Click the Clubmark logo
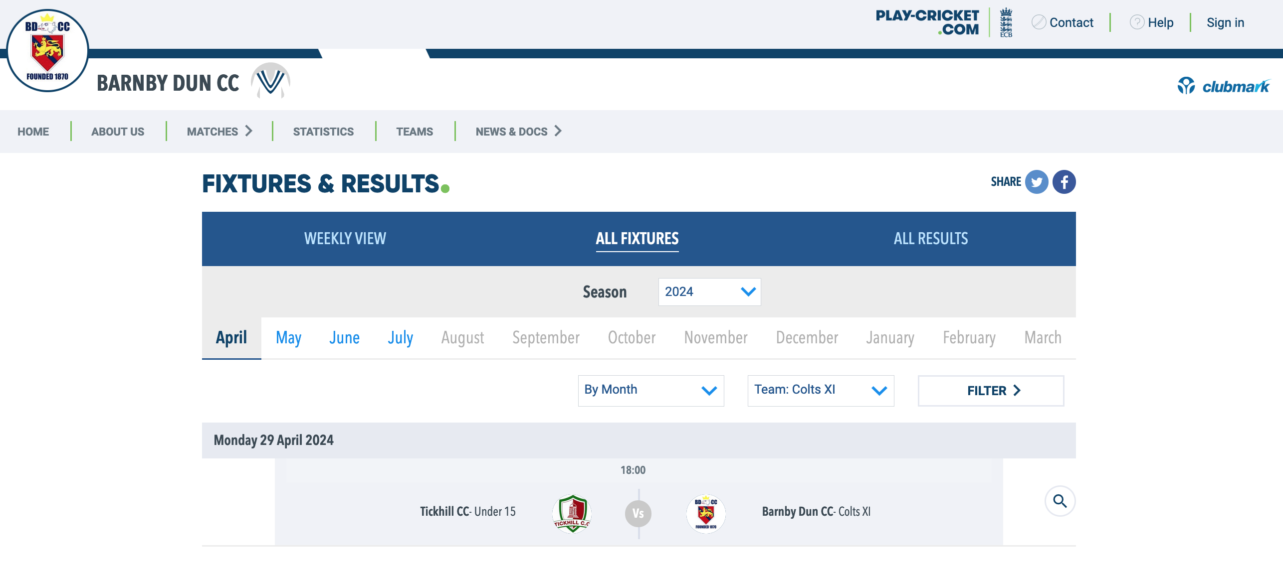This screenshot has width=1283, height=582. coord(1224,86)
